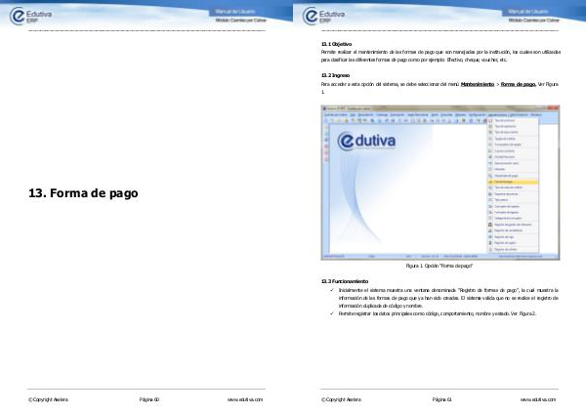Click the first checkmark bullet under Funcionamiento
Screen dimensions: 586x414
point(331,290)
